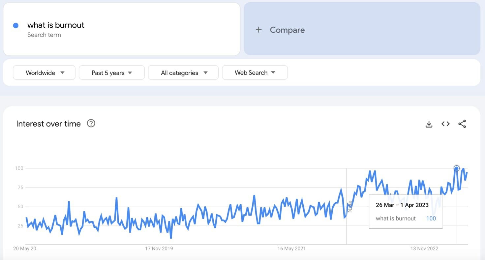Click the Note marker on chart
Screen dimensions: 485x260
[350, 206]
